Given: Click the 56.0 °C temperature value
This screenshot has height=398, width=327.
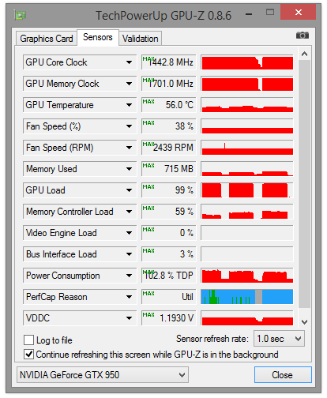Looking at the screenshot, I should [x=169, y=105].
